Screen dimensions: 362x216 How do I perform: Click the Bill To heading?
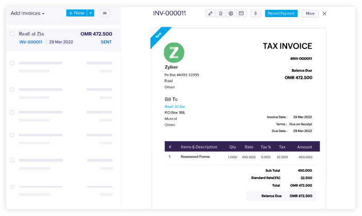tap(171, 99)
